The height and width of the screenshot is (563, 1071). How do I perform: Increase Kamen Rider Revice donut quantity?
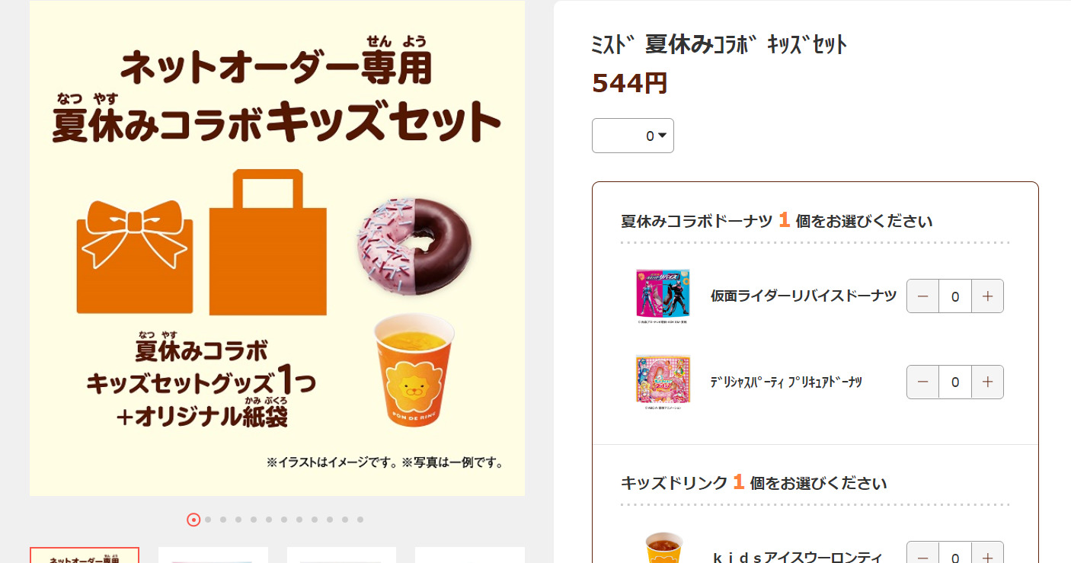pos(987,296)
